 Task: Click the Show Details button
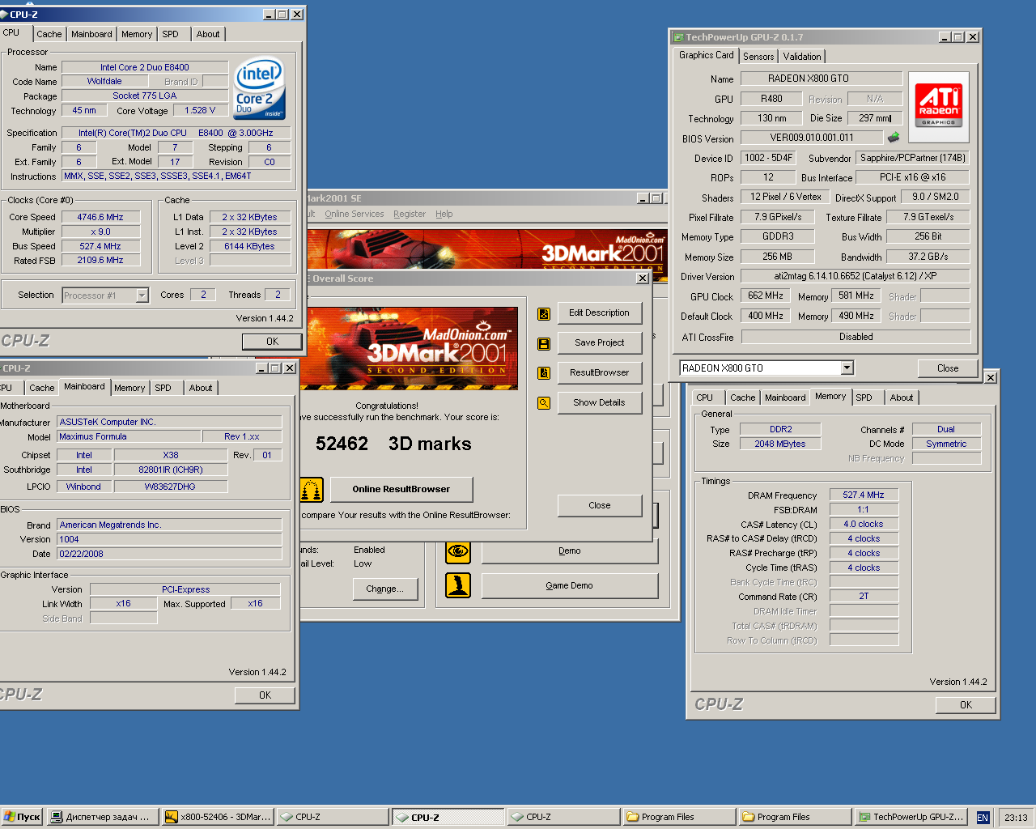(600, 402)
